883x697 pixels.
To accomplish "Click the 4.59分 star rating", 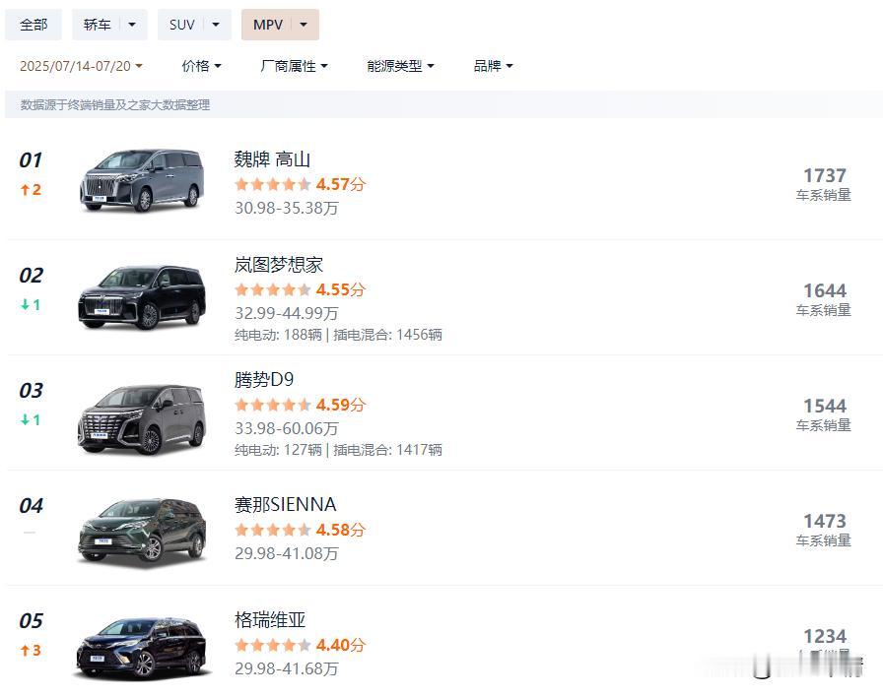I will (301, 405).
